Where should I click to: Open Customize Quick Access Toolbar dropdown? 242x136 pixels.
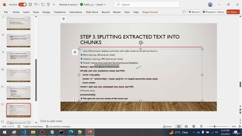pos(54,5)
